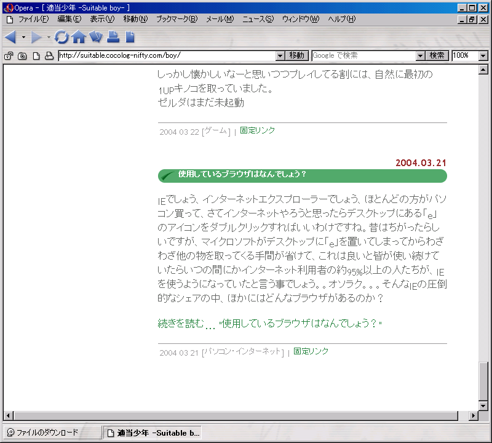Click the lock/security icon left of address bar
This screenshot has width=492, height=443.
click(x=9, y=56)
